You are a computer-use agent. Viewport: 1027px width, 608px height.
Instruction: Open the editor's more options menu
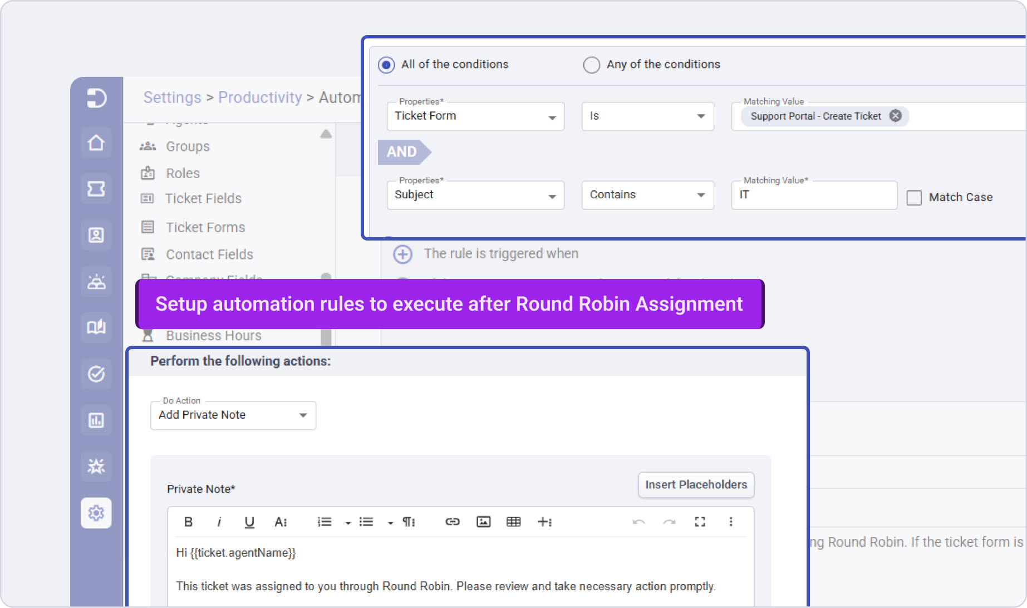pyautogui.click(x=731, y=522)
